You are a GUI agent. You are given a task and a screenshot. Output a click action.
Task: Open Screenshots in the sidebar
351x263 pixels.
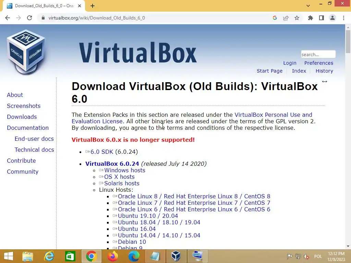click(x=24, y=106)
